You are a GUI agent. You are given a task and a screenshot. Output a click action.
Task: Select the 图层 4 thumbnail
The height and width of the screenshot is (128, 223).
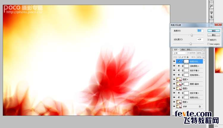pyautogui.click(x=179, y=79)
